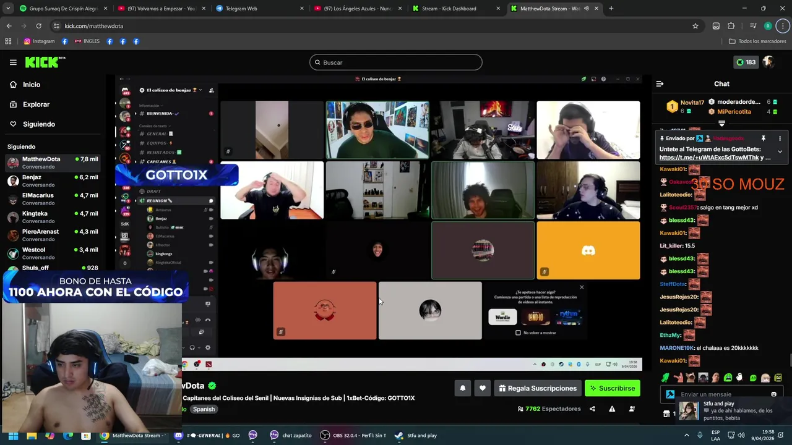
Task: Select the Wordle activity card
Action: tap(502, 317)
